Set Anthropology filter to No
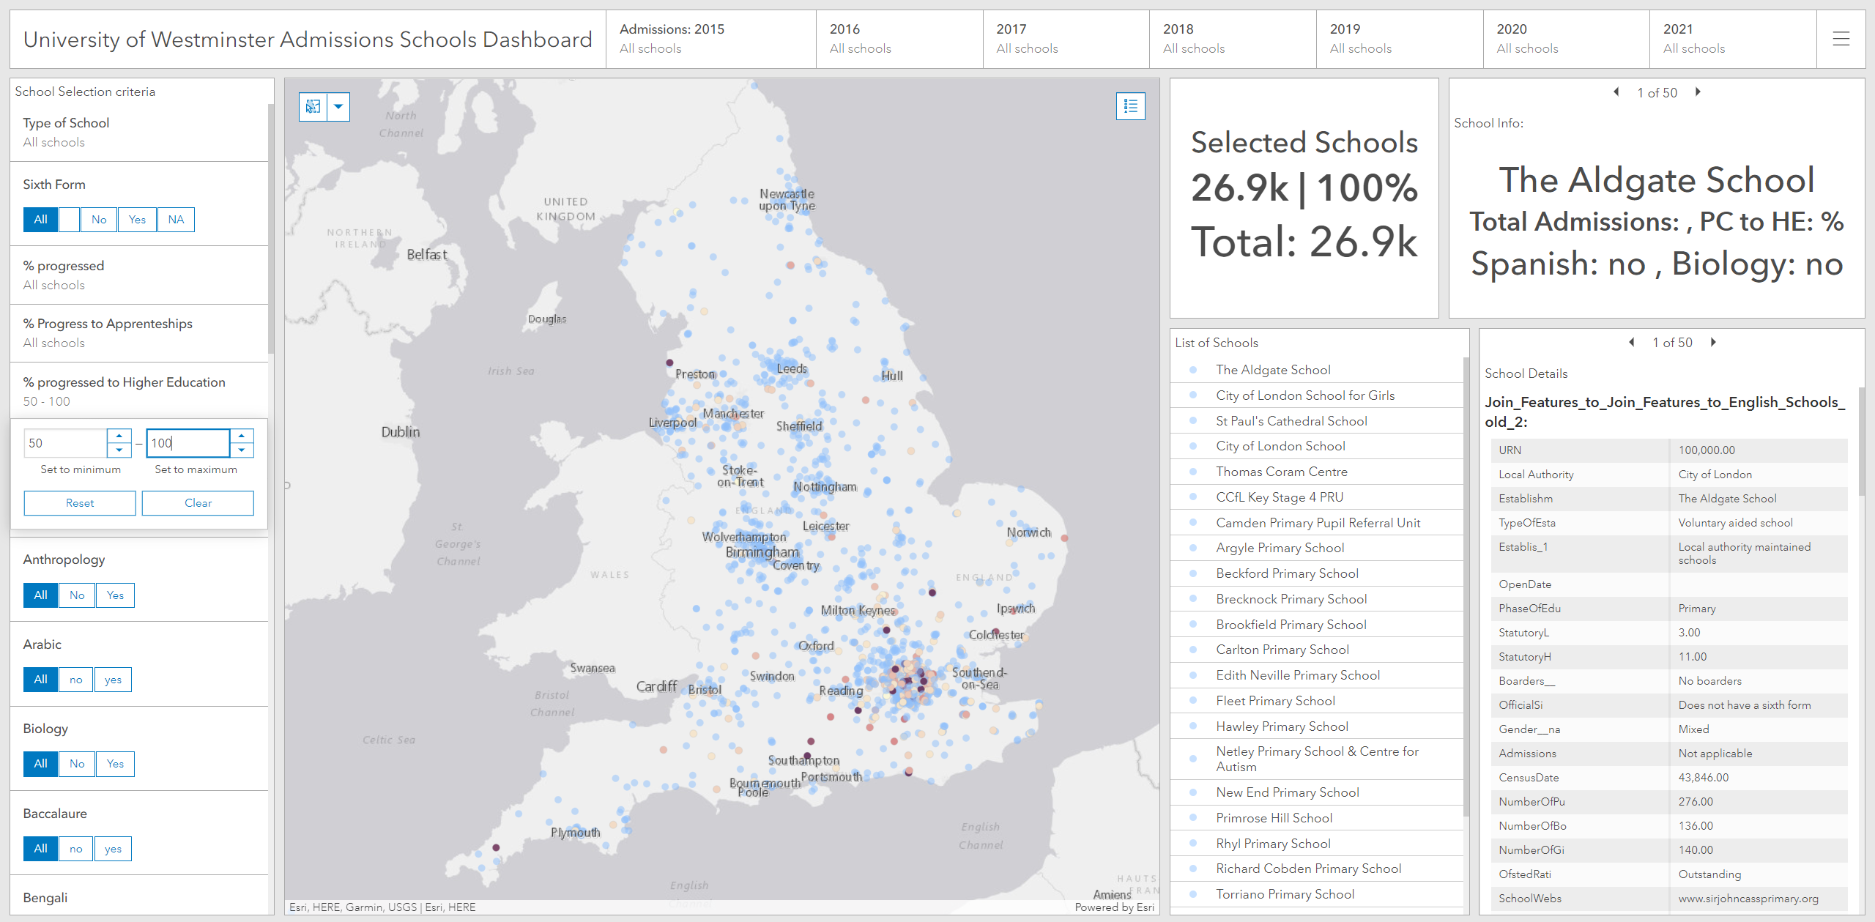 click(x=77, y=595)
